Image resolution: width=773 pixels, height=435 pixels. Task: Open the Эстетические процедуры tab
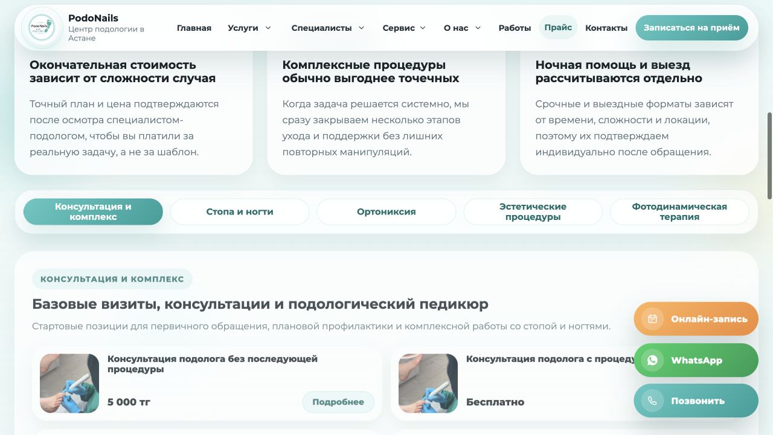click(x=533, y=211)
